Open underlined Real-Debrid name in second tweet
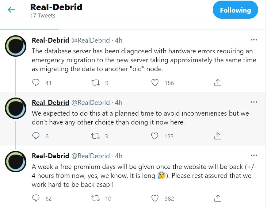The image size is (267, 207). 50,102
